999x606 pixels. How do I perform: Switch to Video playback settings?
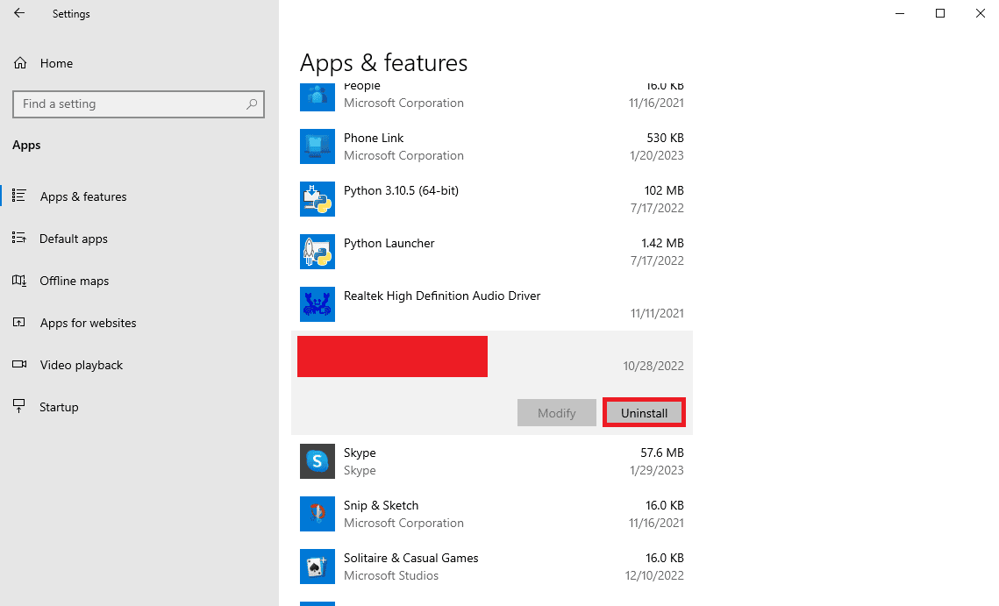tap(82, 365)
